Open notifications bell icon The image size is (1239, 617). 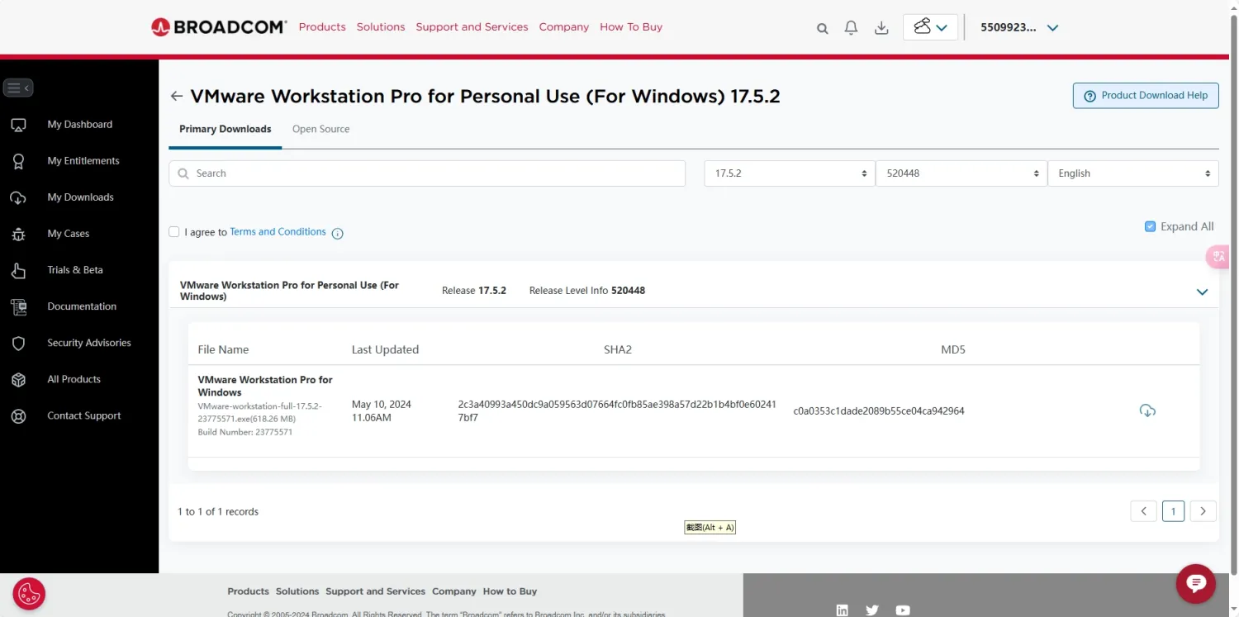[851, 28]
